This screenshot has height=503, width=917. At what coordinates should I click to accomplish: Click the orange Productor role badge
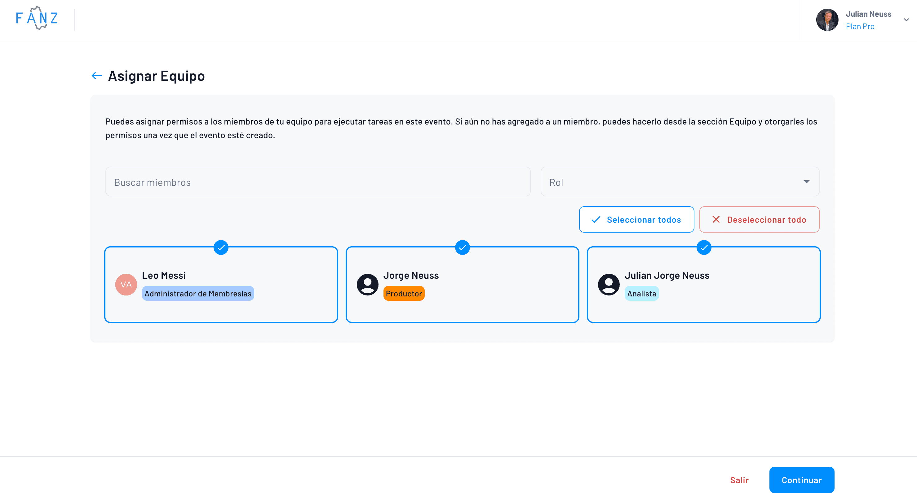click(404, 294)
